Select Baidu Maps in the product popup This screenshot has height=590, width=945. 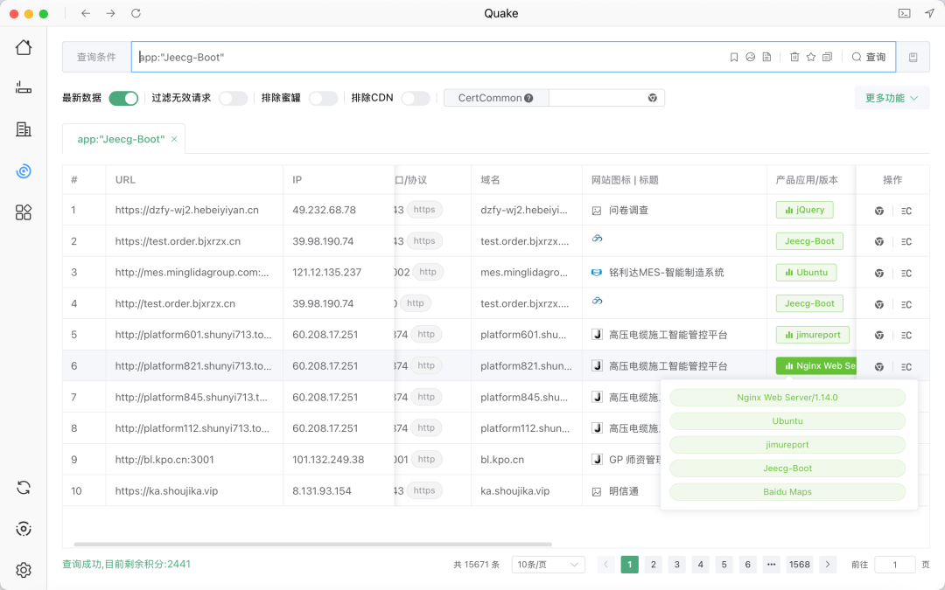(x=787, y=491)
